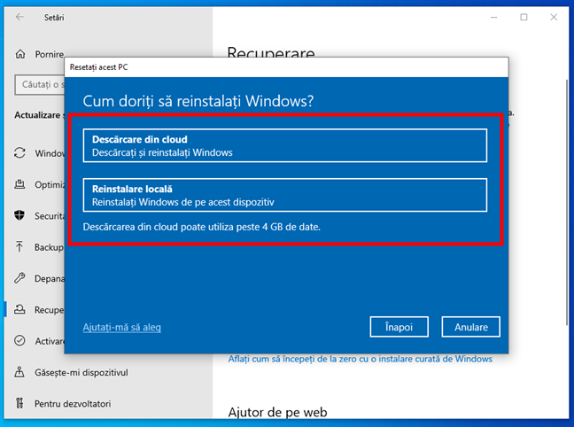Open the Pornire home icon

pyautogui.click(x=19, y=54)
